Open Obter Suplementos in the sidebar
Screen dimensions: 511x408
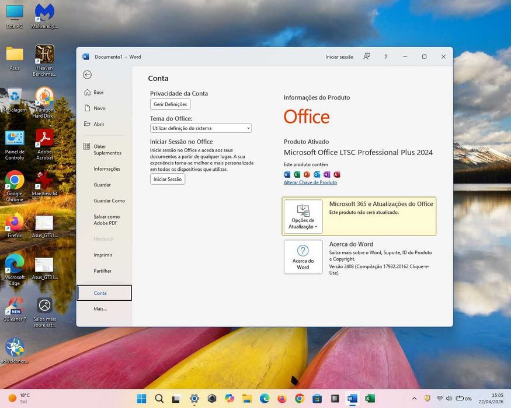[x=104, y=150]
